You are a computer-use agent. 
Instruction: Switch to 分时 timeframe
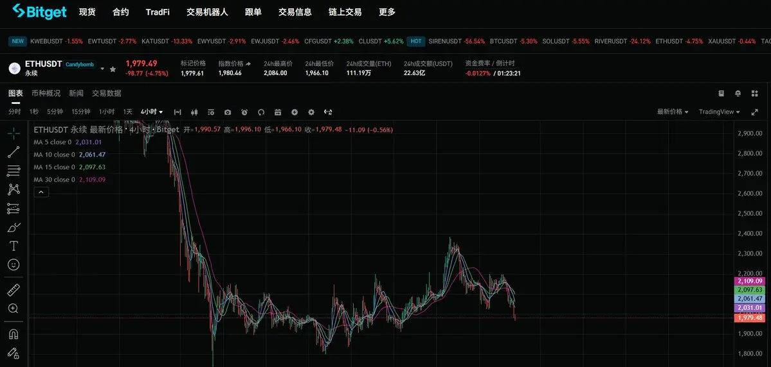pos(14,112)
